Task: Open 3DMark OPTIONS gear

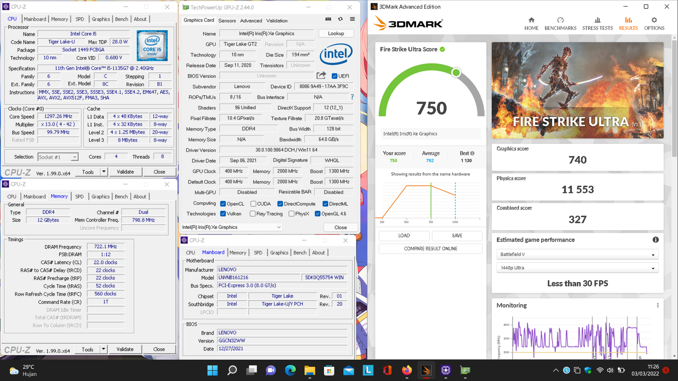Action: [x=654, y=24]
